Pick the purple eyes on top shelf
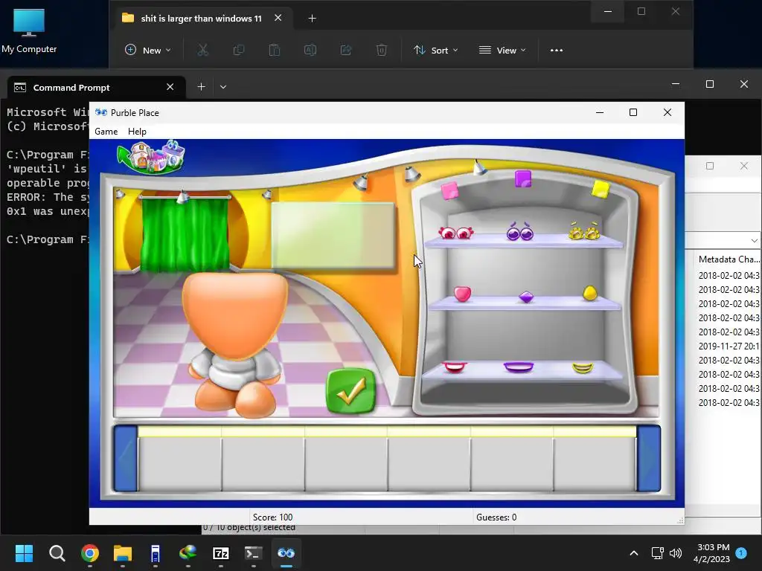The height and width of the screenshot is (571, 762). click(520, 232)
